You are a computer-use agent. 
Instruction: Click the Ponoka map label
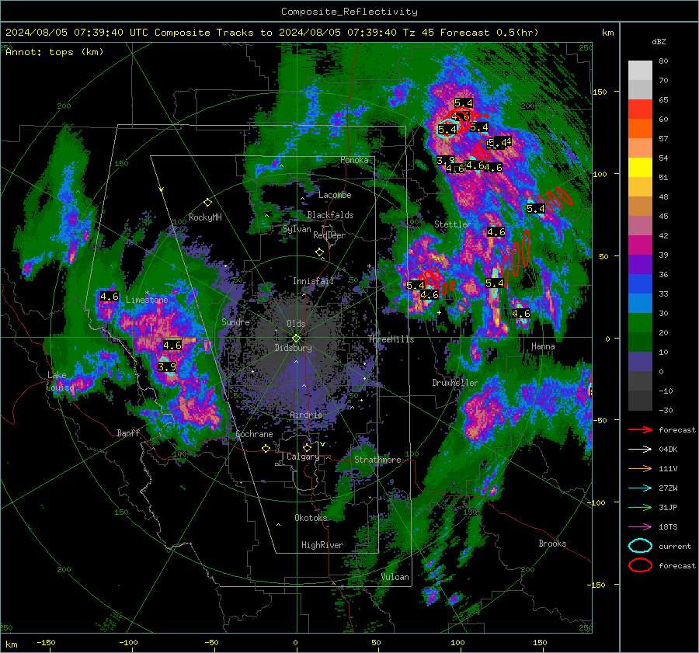[x=354, y=160]
